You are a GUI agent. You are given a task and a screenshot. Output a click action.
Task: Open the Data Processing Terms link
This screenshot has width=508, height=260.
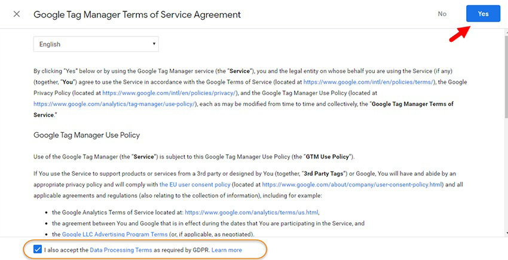[x=121, y=250]
